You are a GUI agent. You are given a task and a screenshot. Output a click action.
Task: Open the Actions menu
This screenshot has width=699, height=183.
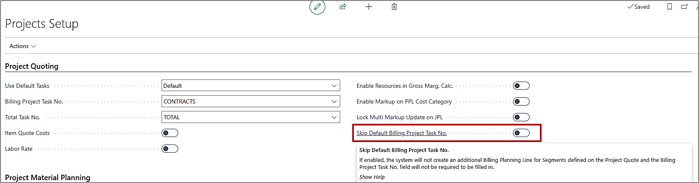click(x=23, y=46)
